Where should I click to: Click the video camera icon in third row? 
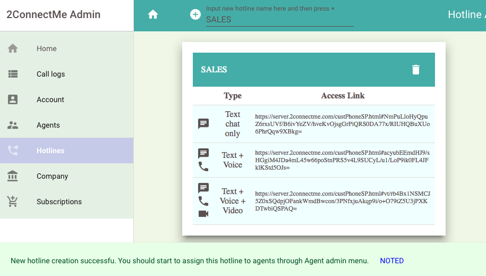(203, 213)
